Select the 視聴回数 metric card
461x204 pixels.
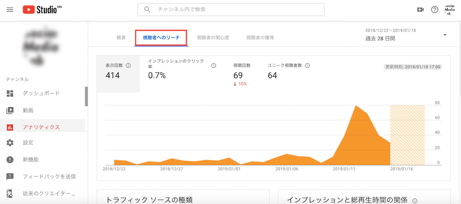(242, 74)
